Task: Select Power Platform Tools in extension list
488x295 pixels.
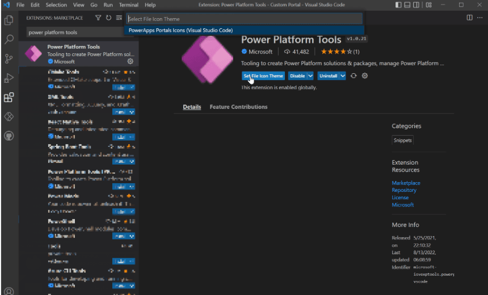Action: [79, 54]
